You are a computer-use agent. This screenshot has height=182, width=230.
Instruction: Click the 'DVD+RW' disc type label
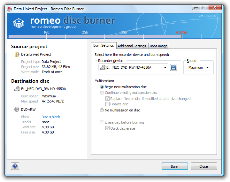28,110
